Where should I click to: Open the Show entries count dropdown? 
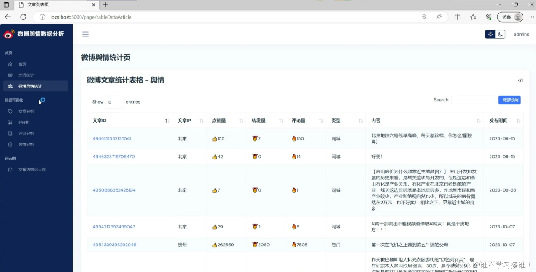coord(114,102)
